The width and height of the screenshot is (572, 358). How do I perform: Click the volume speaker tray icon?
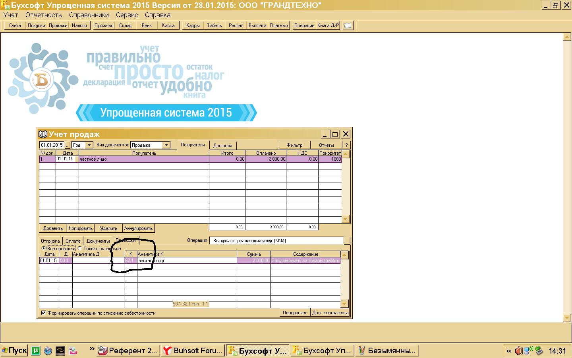pos(518,351)
